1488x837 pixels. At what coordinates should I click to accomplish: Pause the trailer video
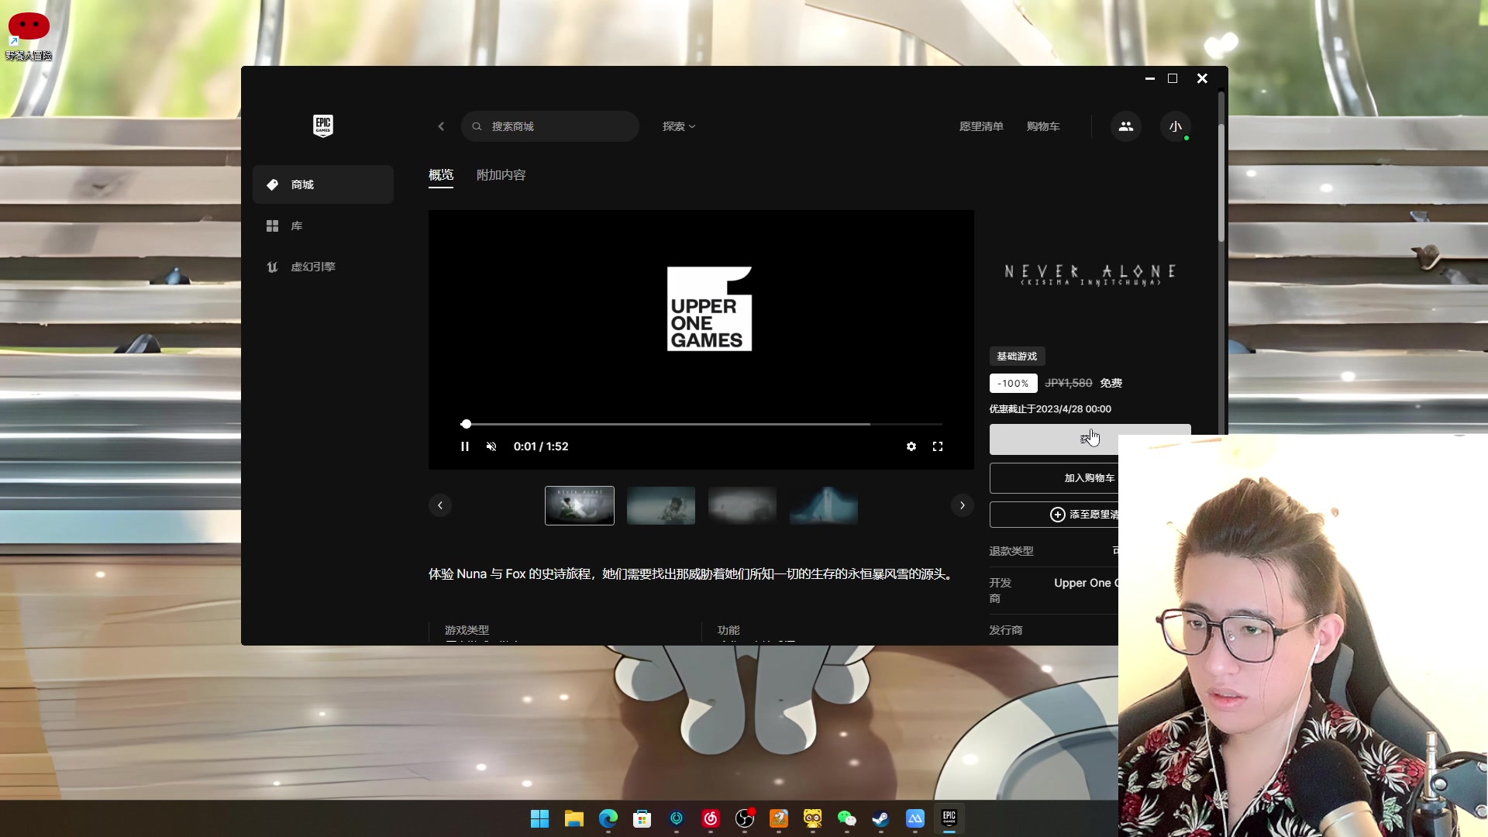click(x=465, y=446)
